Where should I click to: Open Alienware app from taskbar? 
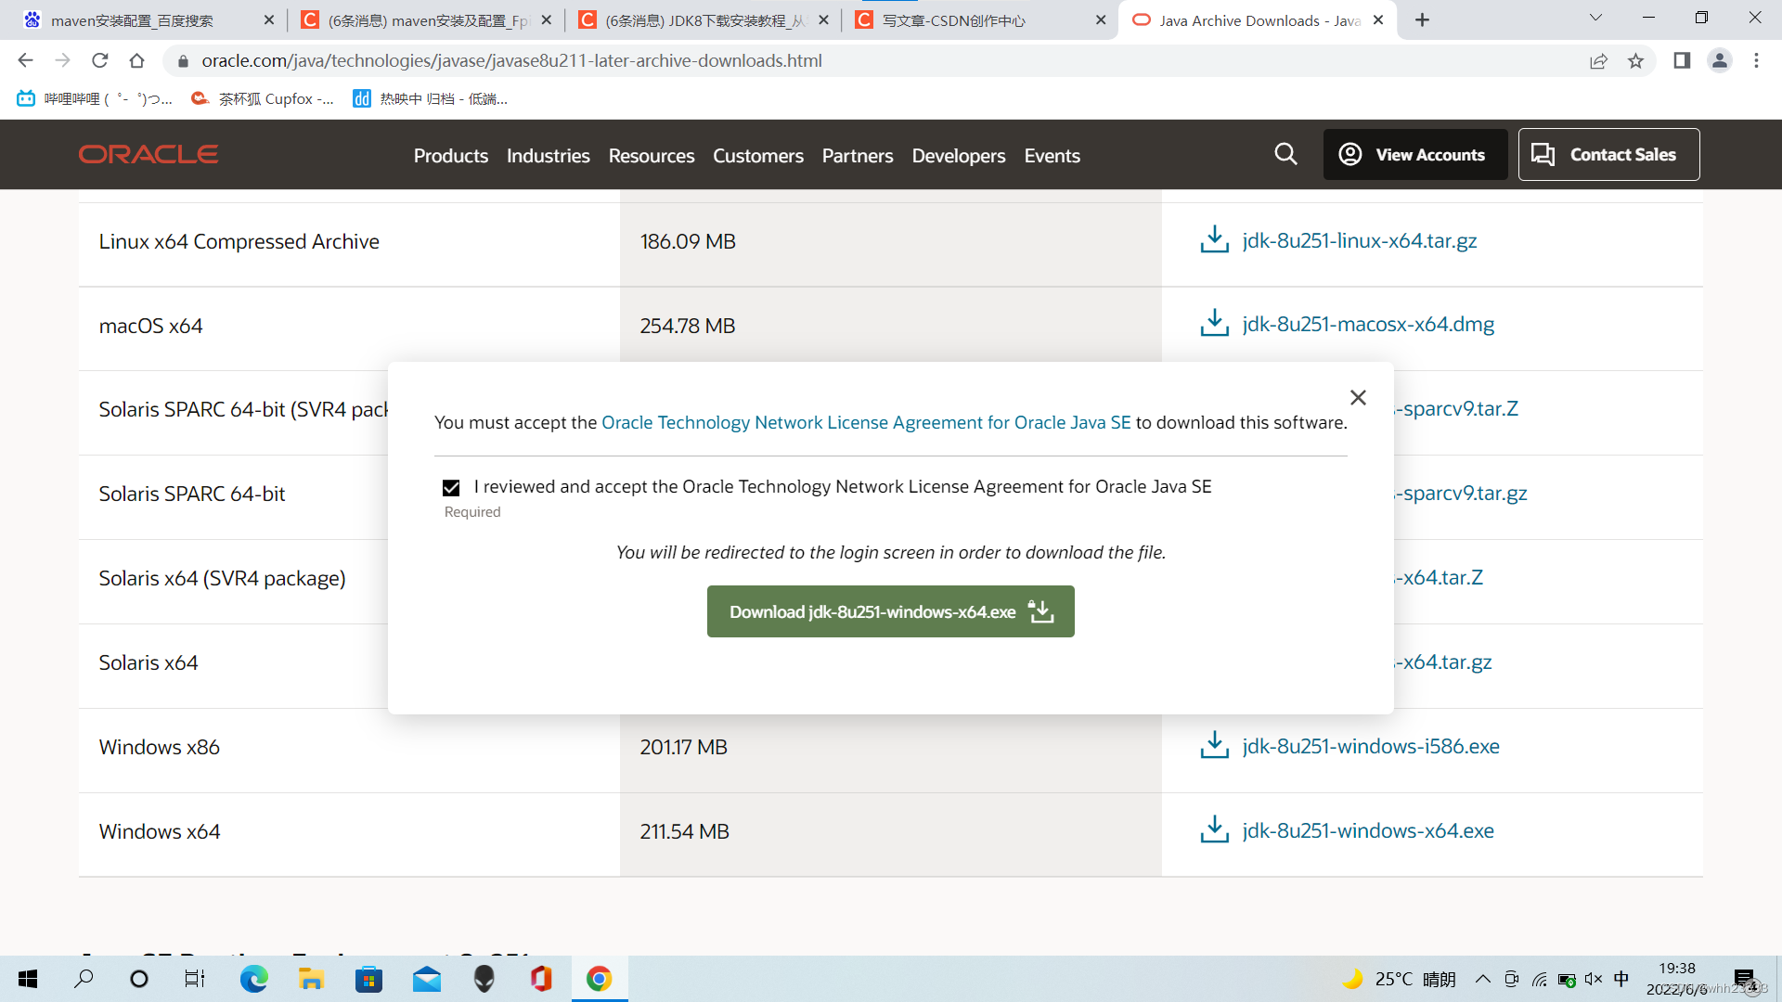point(484,979)
